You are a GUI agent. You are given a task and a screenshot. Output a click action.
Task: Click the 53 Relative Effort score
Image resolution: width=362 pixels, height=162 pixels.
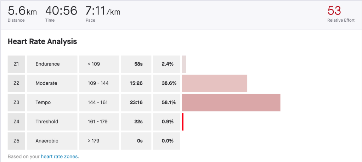pos(334,11)
